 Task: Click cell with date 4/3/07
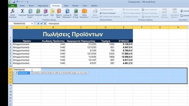point(81,63)
